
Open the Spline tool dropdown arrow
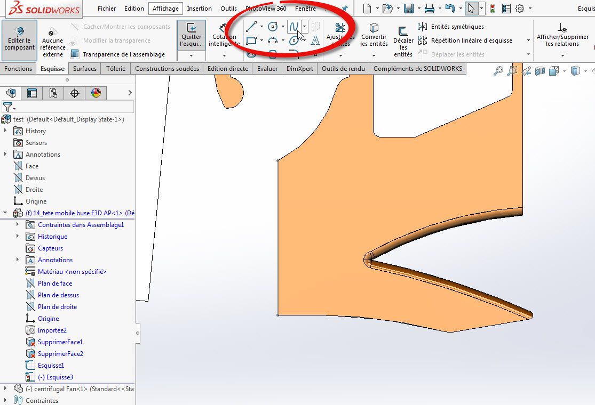305,27
